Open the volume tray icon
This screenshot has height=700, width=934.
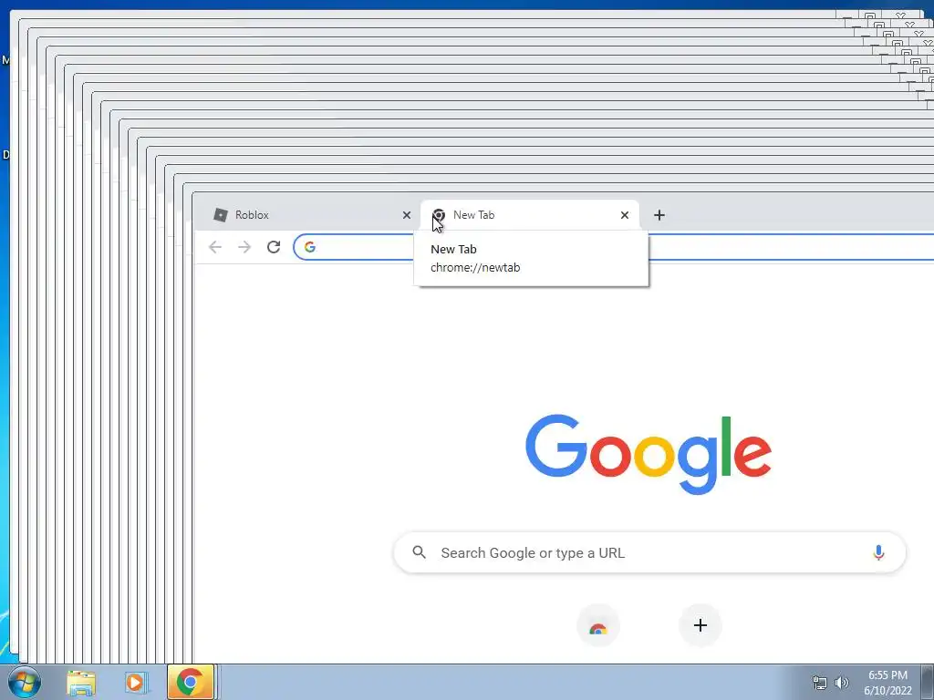(842, 683)
